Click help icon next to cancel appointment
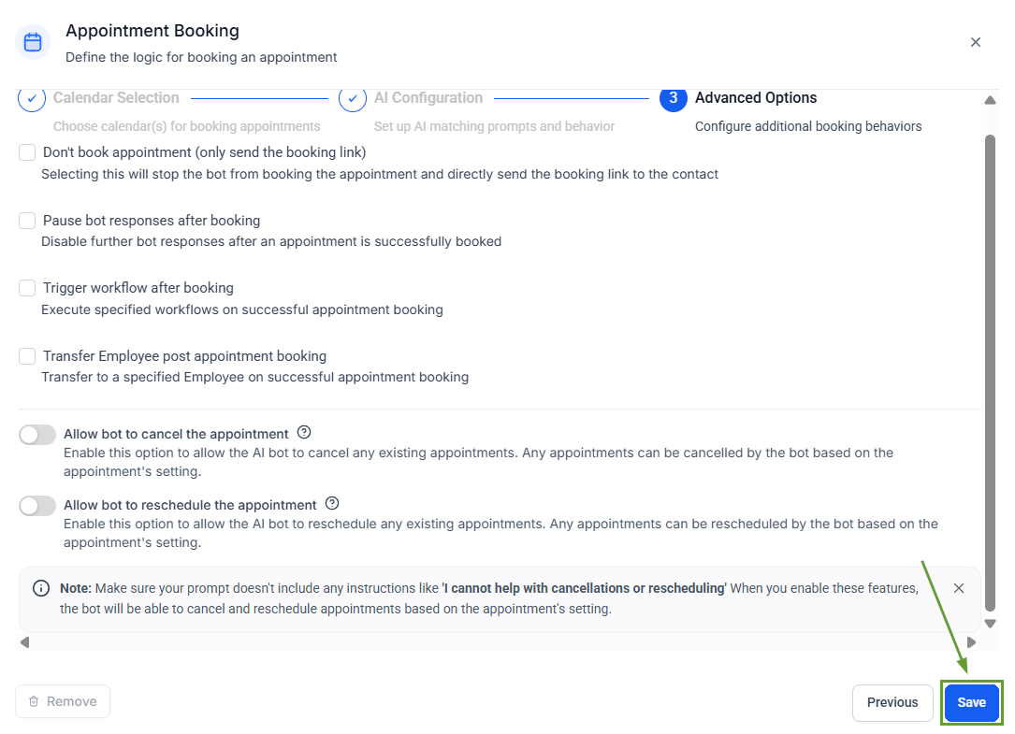The height and width of the screenshot is (734, 1015). 304,433
